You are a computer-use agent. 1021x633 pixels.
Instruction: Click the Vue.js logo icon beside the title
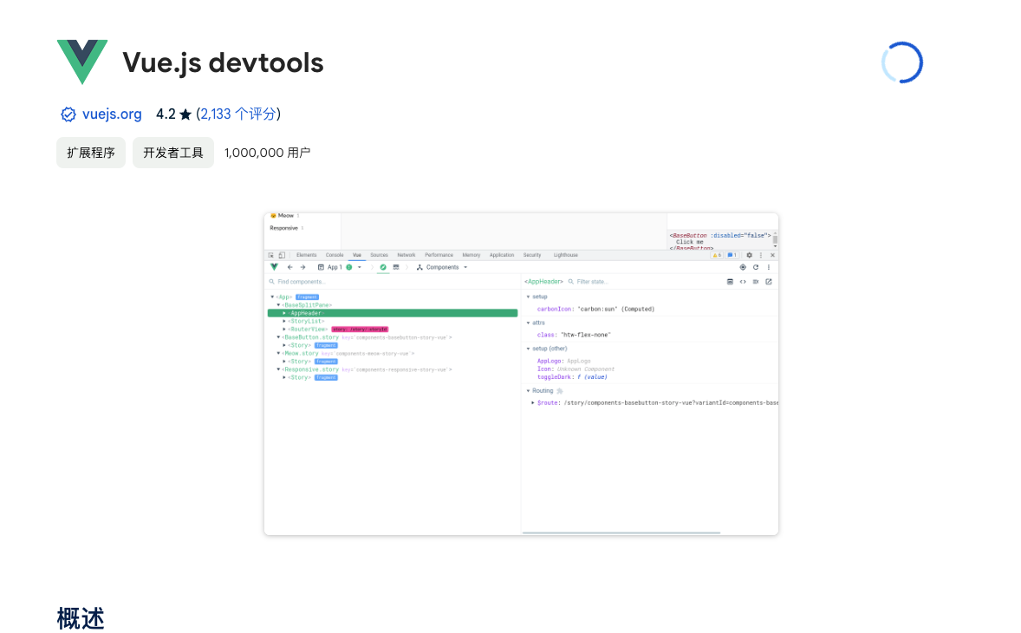pos(82,62)
